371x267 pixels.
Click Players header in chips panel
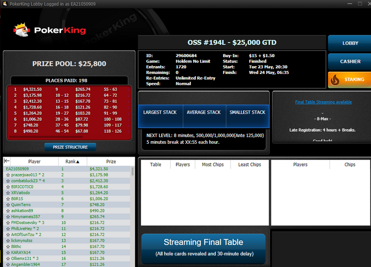click(x=301, y=164)
